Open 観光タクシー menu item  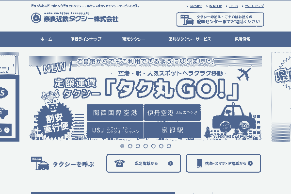pyautogui.click(x=134, y=39)
